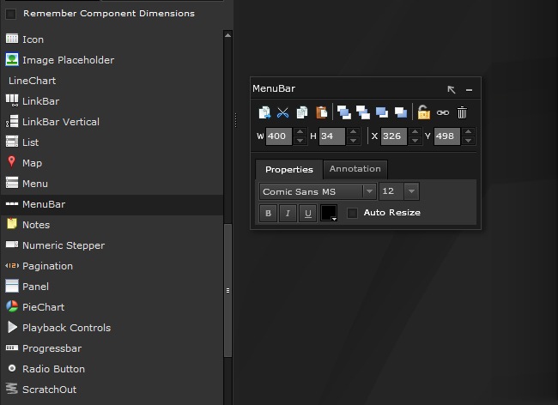Select PieChart in the component list

(43, 307)
